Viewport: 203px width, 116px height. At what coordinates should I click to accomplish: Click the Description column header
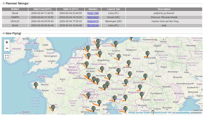click(164, 9)
